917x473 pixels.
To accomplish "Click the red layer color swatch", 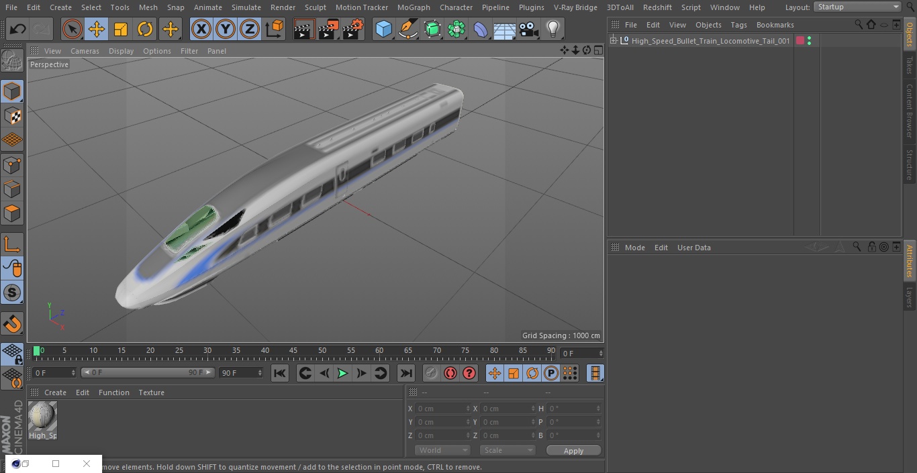I will [800, 41].
